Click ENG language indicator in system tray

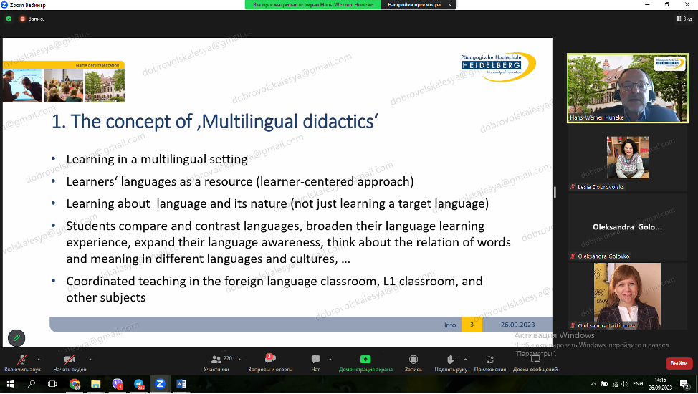[639, 384]
